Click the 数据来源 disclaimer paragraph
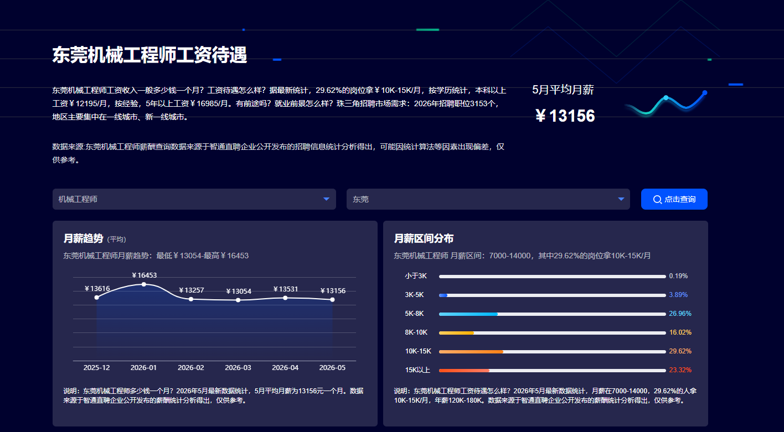The image size is (784, 432). point(278,154)
